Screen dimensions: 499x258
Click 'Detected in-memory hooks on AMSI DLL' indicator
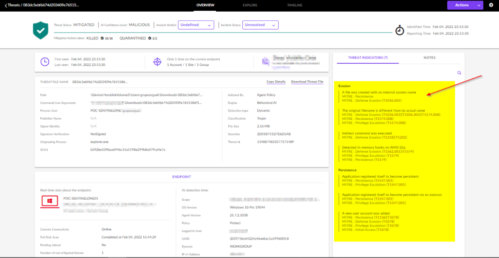tap(374, 147)
